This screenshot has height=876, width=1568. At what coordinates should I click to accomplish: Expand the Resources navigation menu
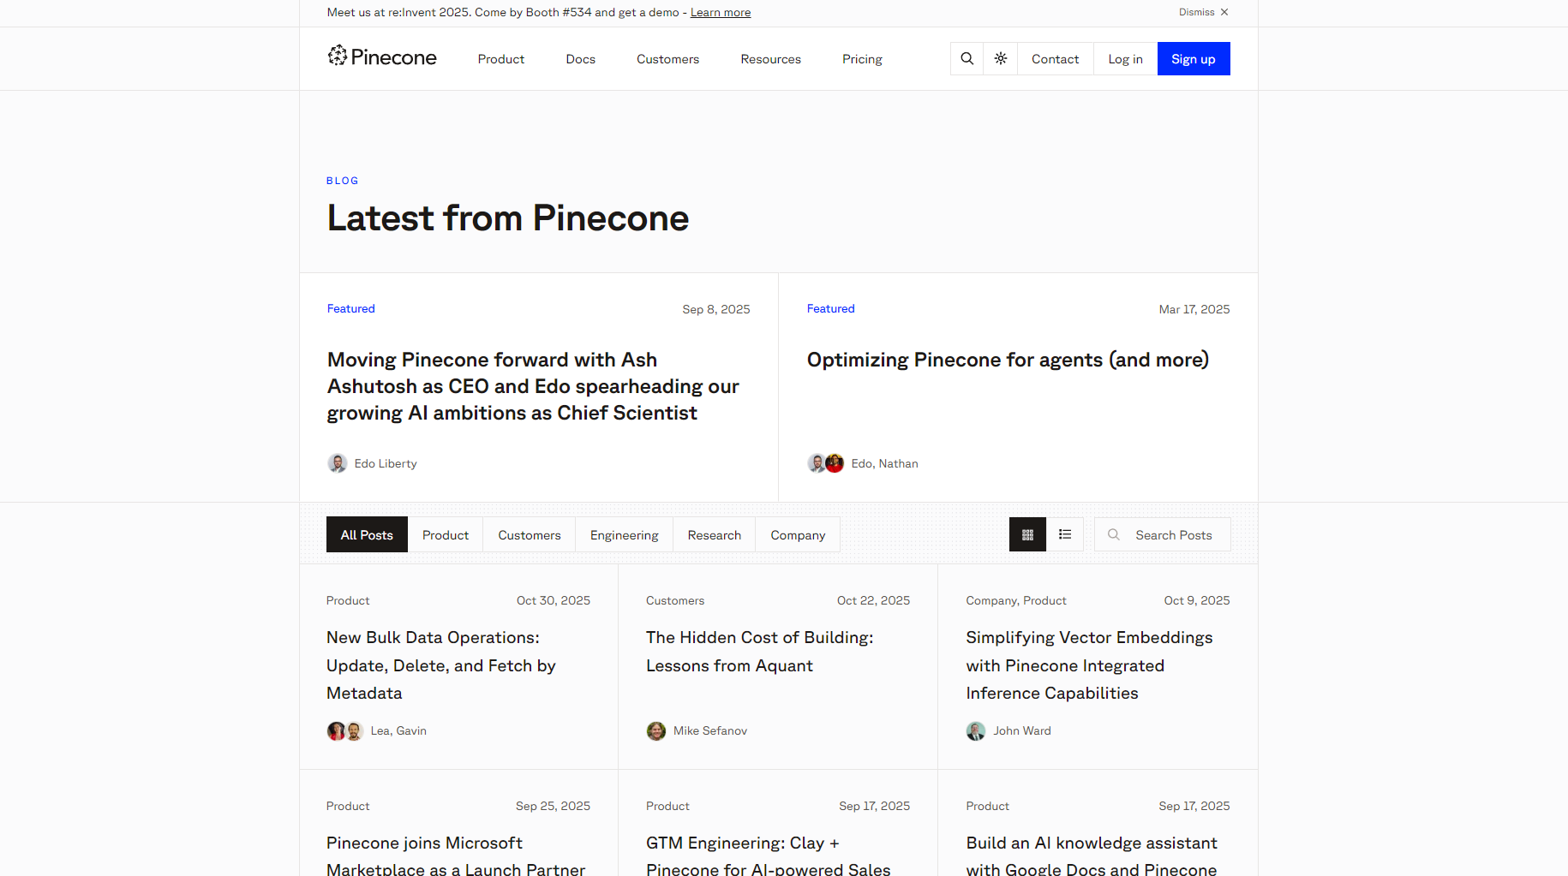[771, 59]
